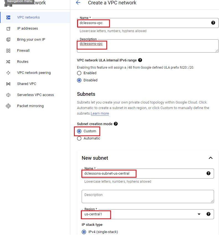Click the VPC Name input field
This screenshot has height=235, width=219.
148,23
